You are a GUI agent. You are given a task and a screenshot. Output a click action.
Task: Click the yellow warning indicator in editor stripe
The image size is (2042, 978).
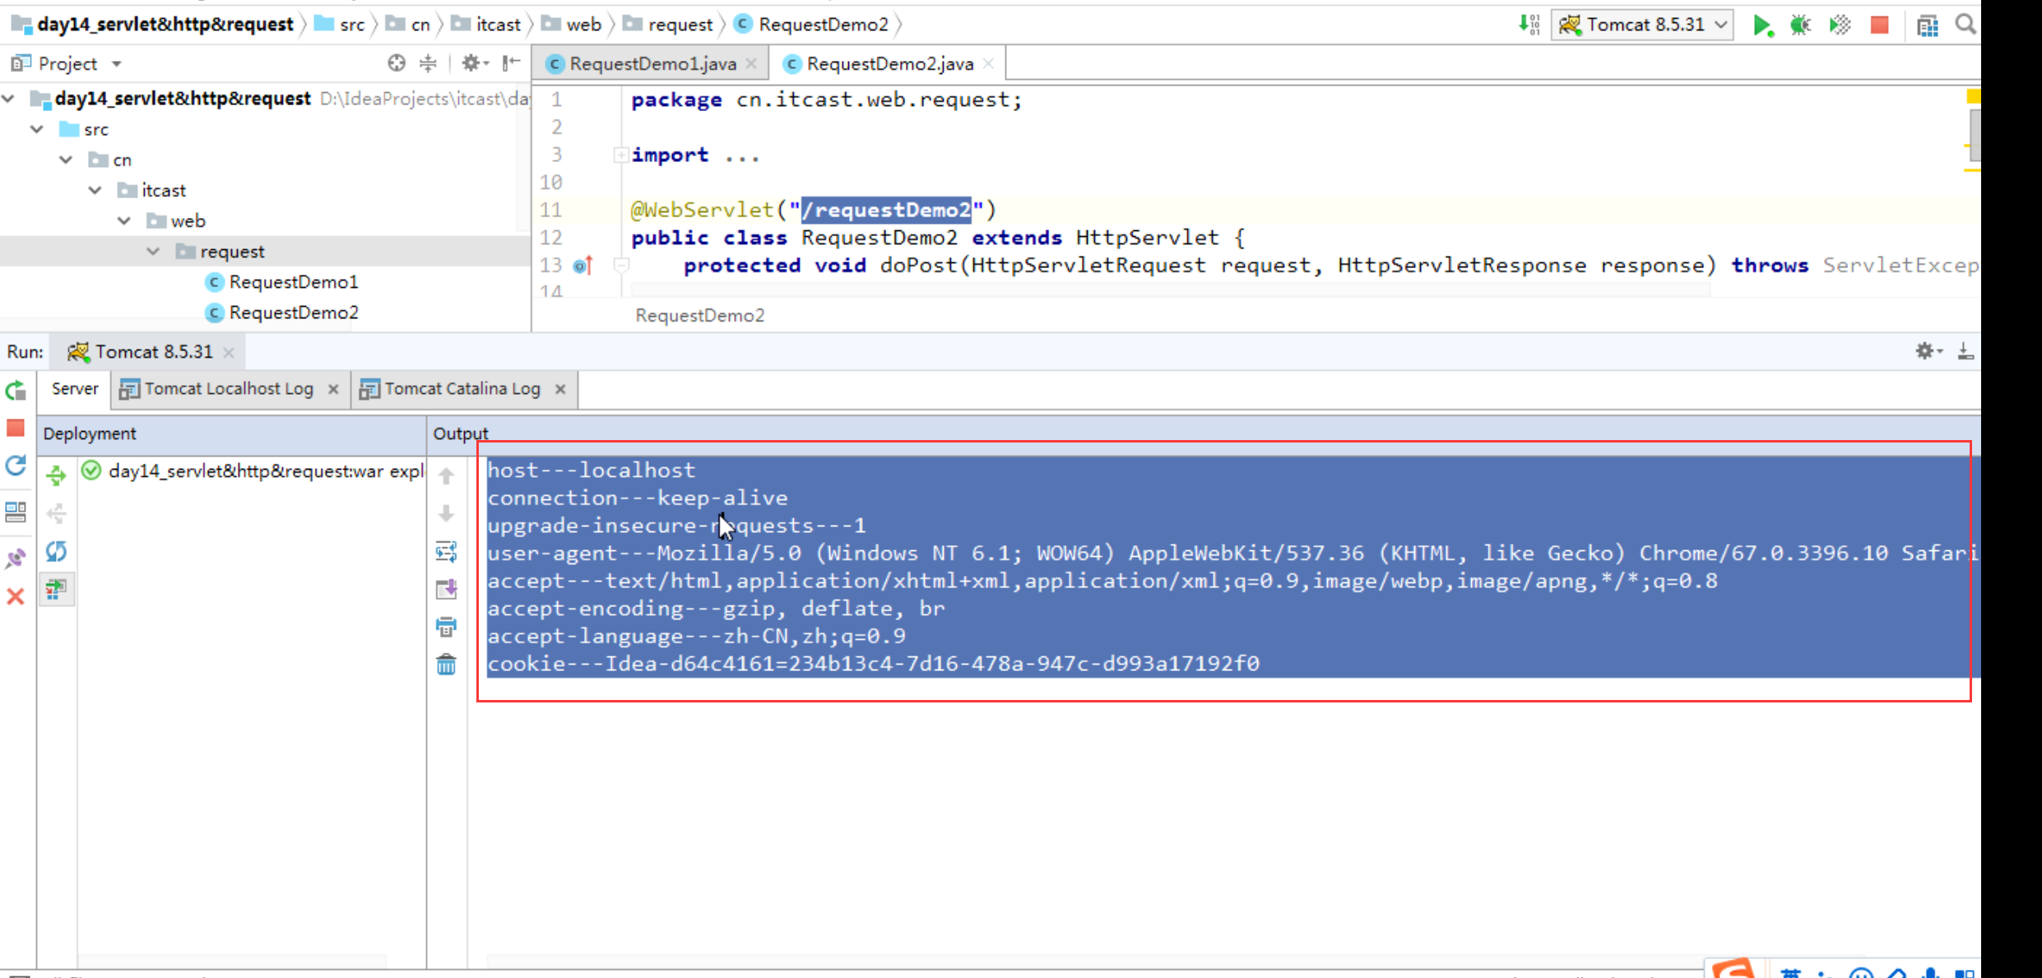click(1972, 97)
